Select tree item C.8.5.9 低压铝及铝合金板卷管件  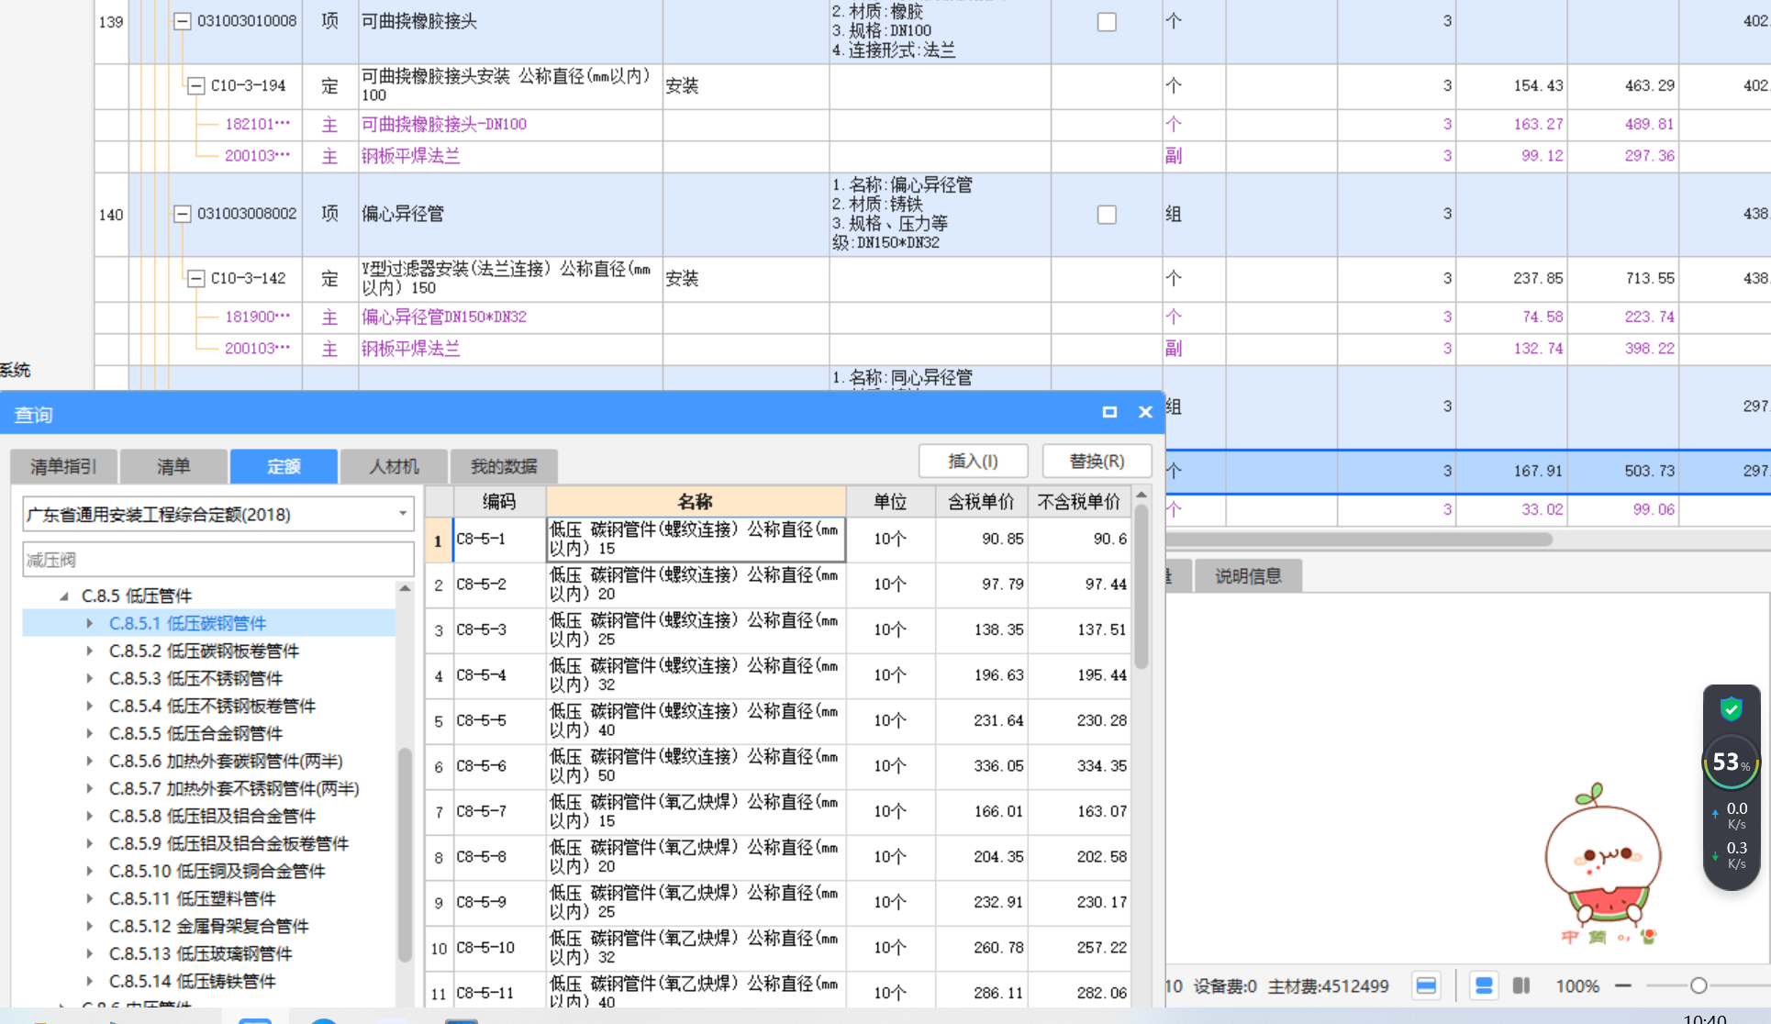(228, 843)
